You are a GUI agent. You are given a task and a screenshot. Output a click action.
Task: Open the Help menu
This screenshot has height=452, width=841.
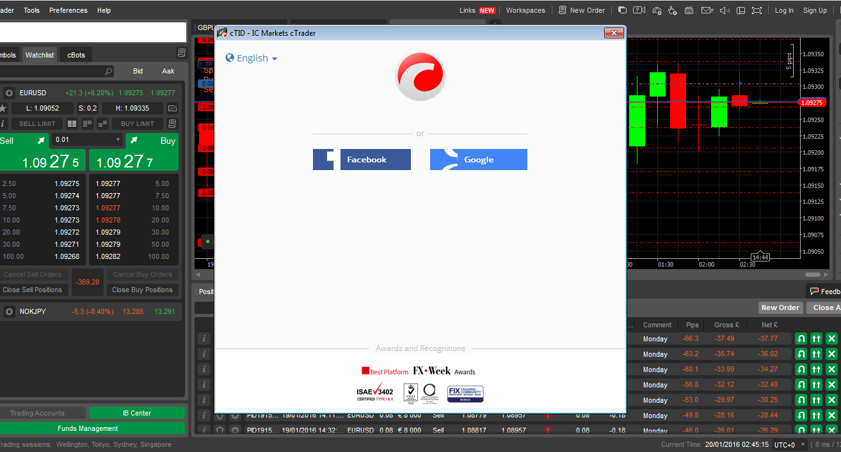point(104,10)
